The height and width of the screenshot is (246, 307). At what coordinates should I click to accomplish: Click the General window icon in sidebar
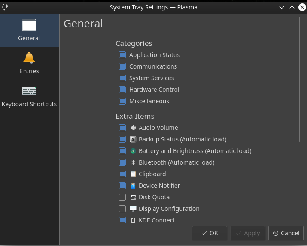pyautogui.click(x=29, y=25)
